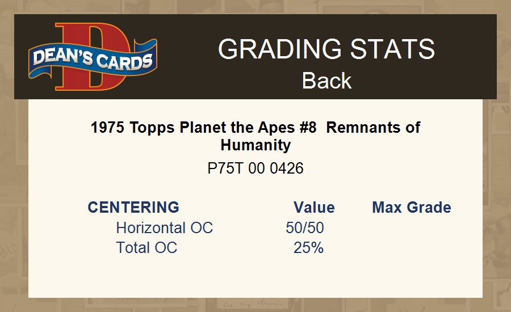Click the Back subtitle text
The image size is (511, 312).
(x=326, y=81)
